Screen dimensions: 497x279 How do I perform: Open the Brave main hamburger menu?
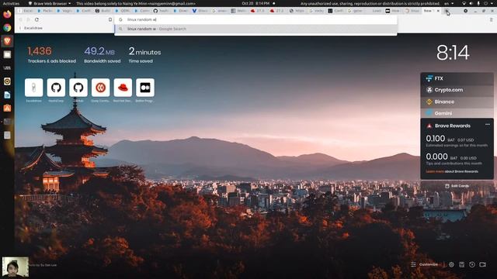[492, 19]
